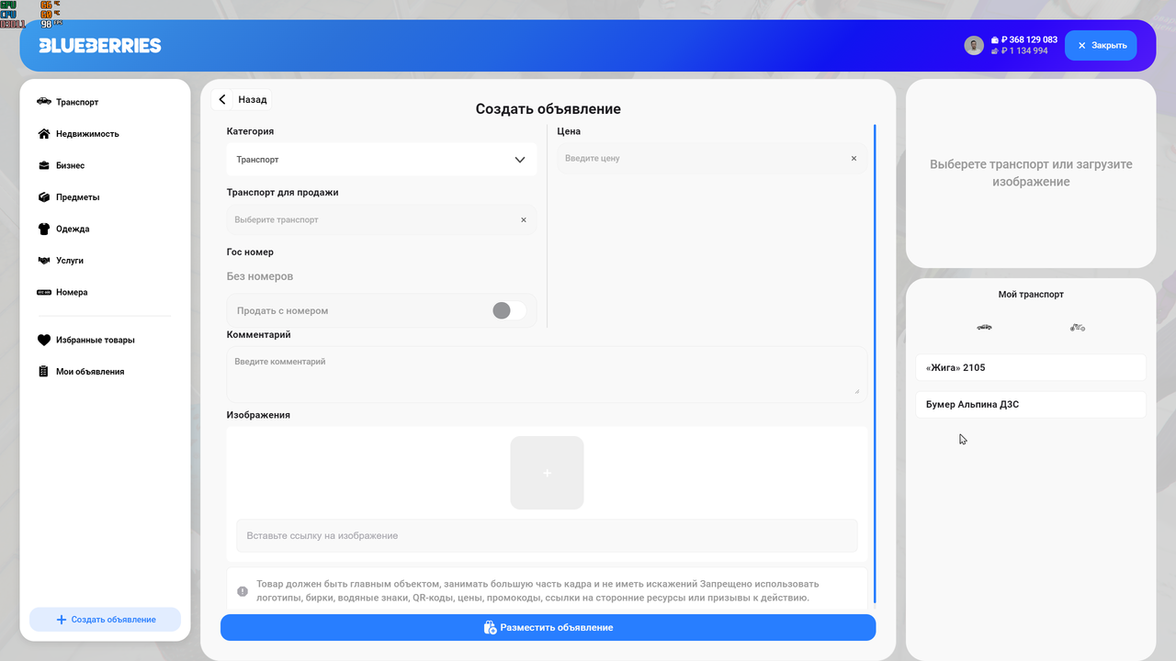Click the image preview placeholder panel

pyautogui.click(x=1031, y=174)
